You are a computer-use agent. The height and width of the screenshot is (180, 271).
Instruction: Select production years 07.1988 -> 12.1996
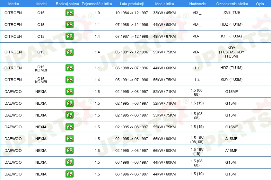(132, 25)
